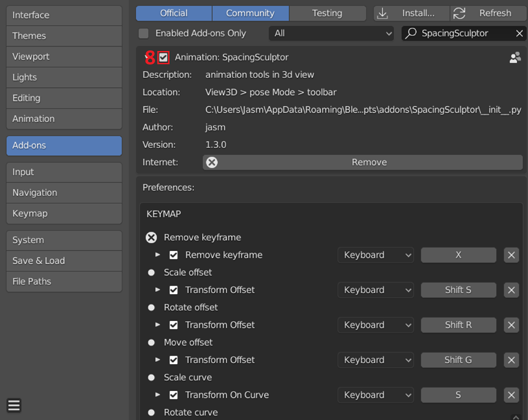Click the Shift G key binding button
Viewport: 528px width, 420px height.
pos(458,360)
